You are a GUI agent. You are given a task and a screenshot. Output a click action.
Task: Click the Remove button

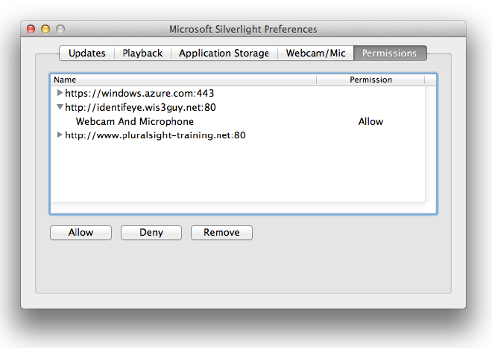pos(221,233)
